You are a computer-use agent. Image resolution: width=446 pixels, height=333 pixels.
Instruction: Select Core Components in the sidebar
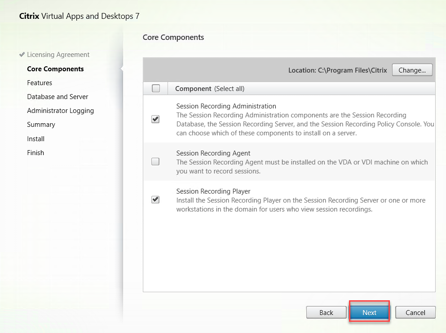[55, 69]
